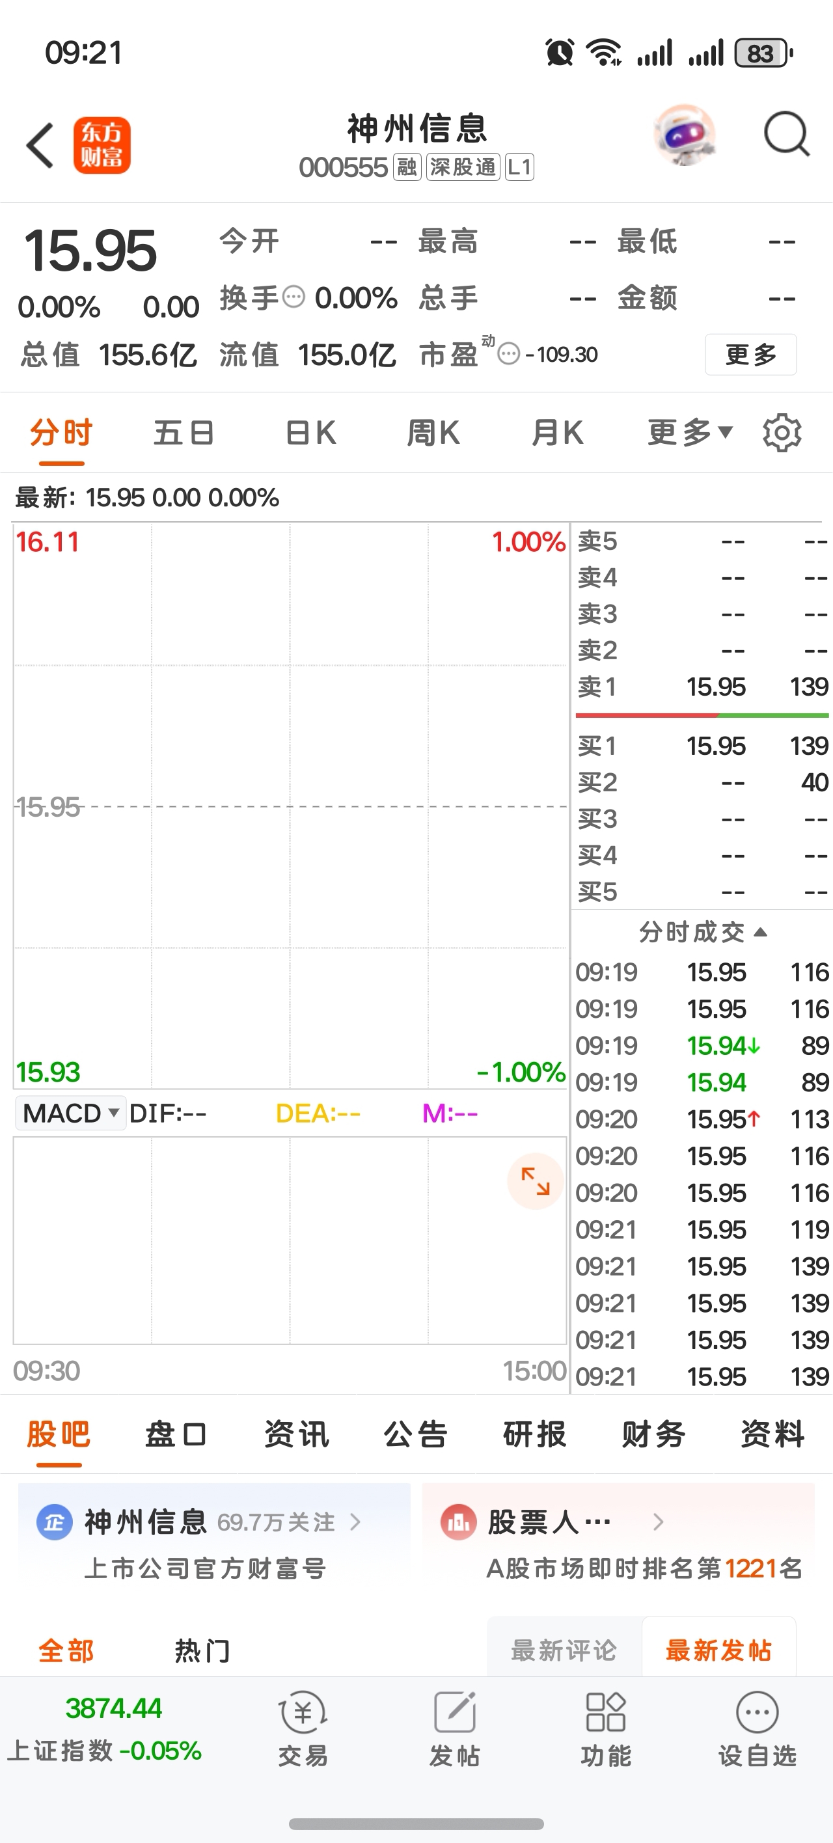Image resolution: width=833 pixels, height=1843 pixels.
Task: Open the 功能 grid icon
Action: pos(606,1713)
